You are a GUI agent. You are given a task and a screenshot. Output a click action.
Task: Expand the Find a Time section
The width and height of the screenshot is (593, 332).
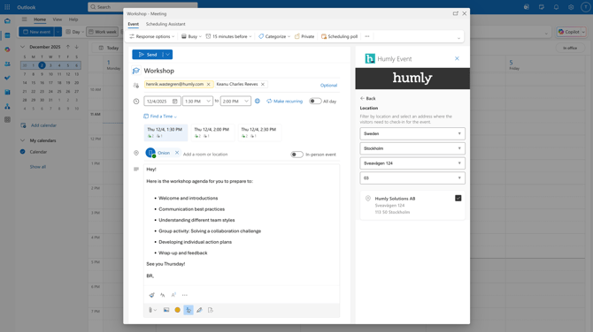click(x=160, y=117)
